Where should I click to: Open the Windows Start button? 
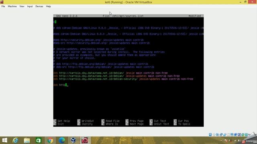tap(4, 140)
